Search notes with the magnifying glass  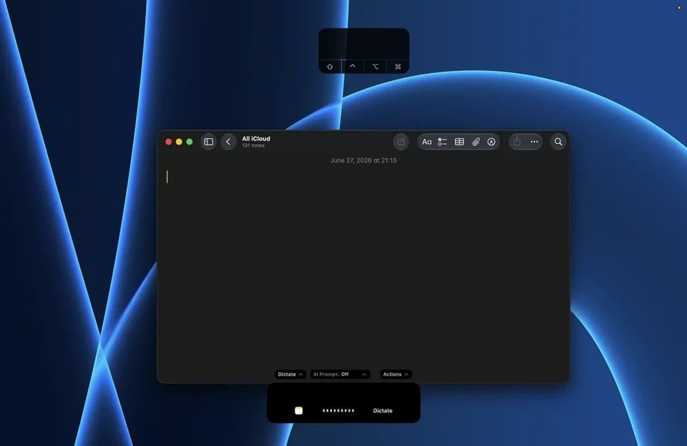pyautogui.click(x=558, y=142)
